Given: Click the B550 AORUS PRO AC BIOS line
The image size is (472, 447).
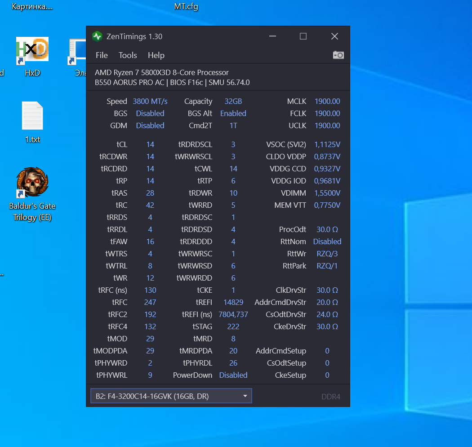Looking at the screenshot, I should (172, 83).
